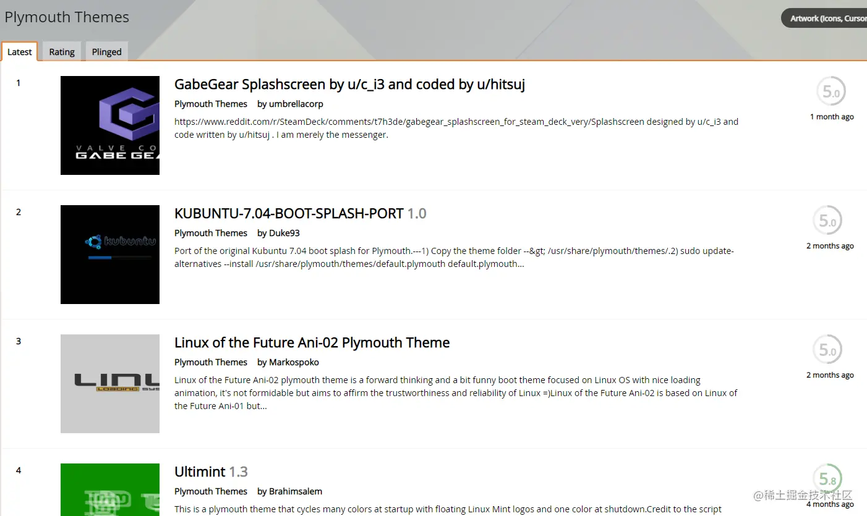
Task: Click the Ultimint 'cycles many colors' description
Action: click(448, 509)
